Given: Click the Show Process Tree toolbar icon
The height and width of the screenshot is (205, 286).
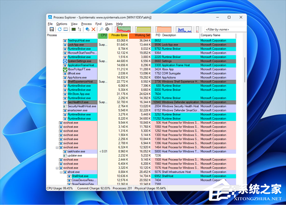Looking at the screenshot, I should 80,29.
